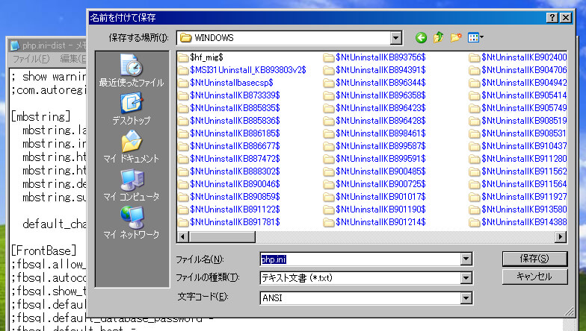586x331 pixels.
Task: Select folder $NtUninstallKB905414
Action: coord(519,95)
